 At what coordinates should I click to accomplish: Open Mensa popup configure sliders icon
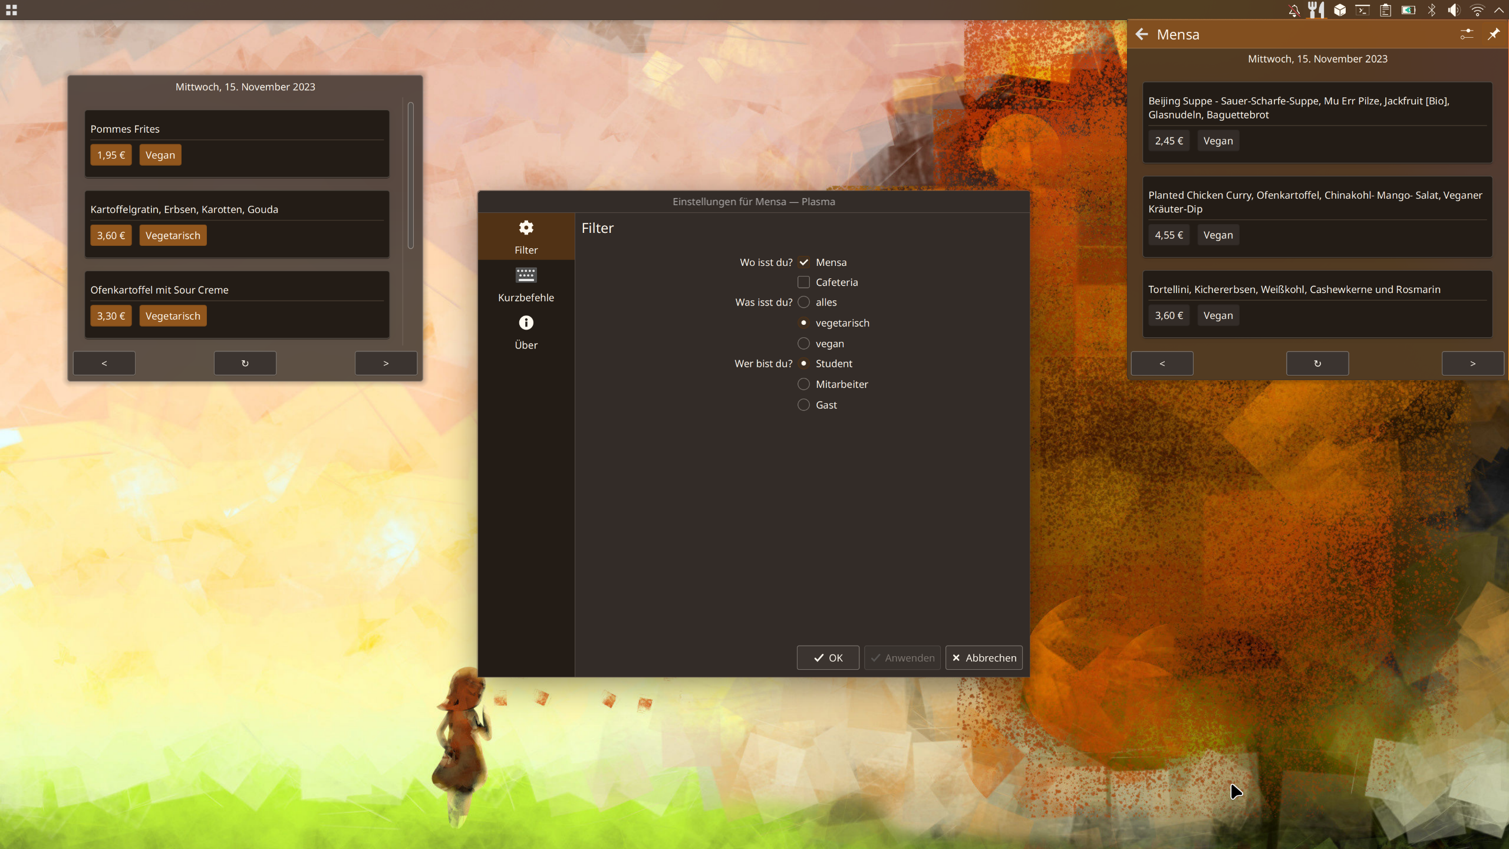point(1467,34)
